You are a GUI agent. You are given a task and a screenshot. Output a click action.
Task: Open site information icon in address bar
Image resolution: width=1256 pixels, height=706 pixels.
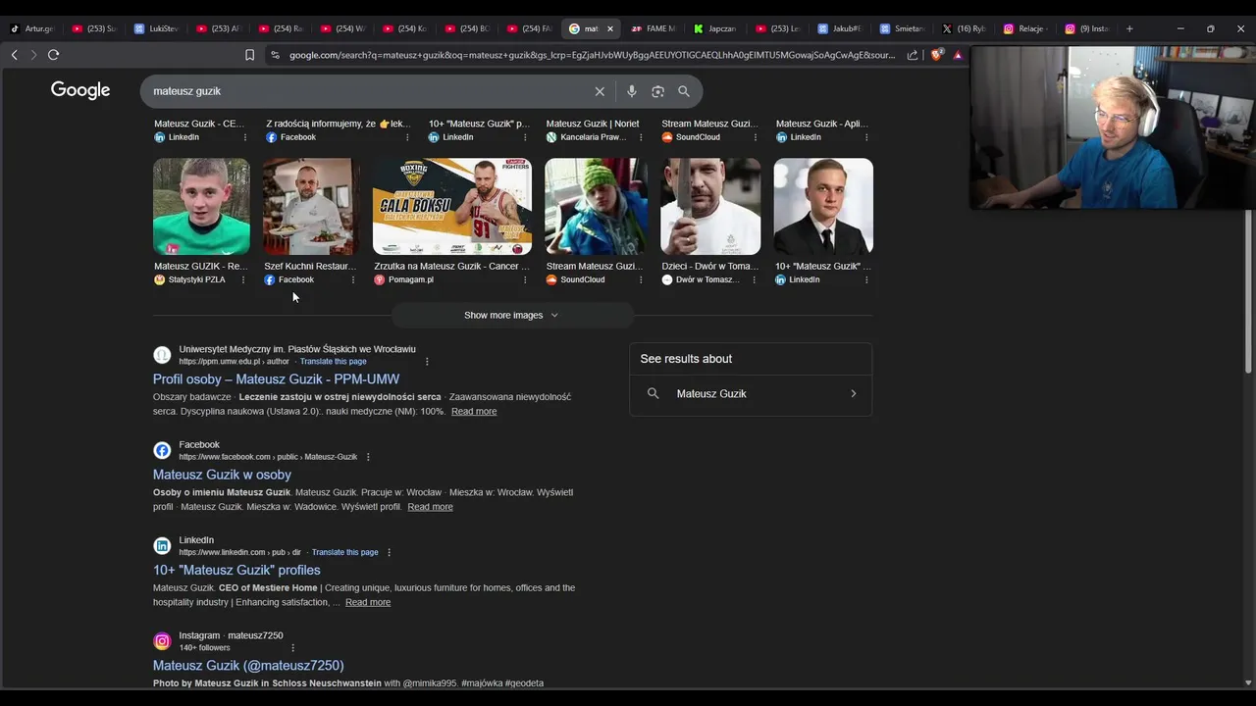click(275, 55)
